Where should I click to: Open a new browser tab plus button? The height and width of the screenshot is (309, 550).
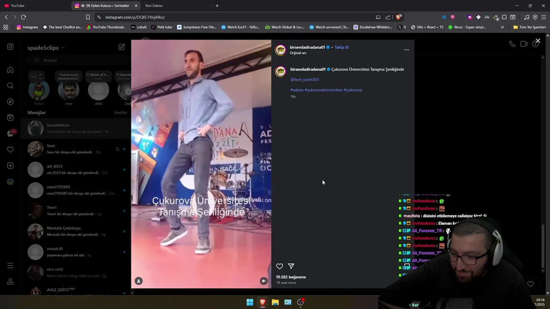pos(217,6)
